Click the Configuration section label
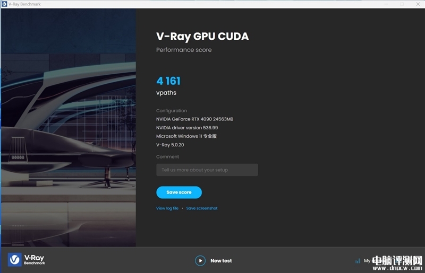This screenshot has height=273, width=425. (x=171, y=111)
